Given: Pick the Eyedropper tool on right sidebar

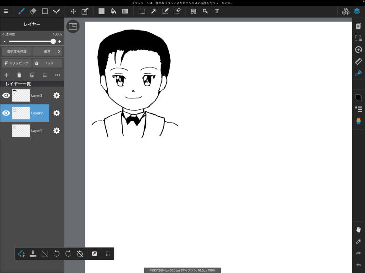Looking at the screenshot, I should coord(358,241).
